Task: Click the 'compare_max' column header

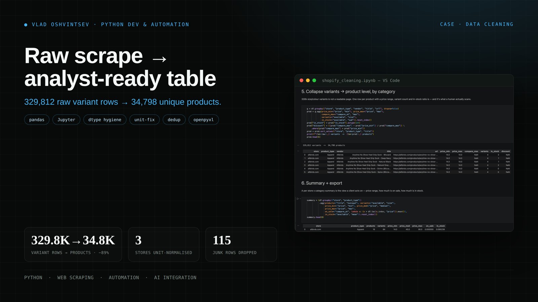Action: [471, 151]
